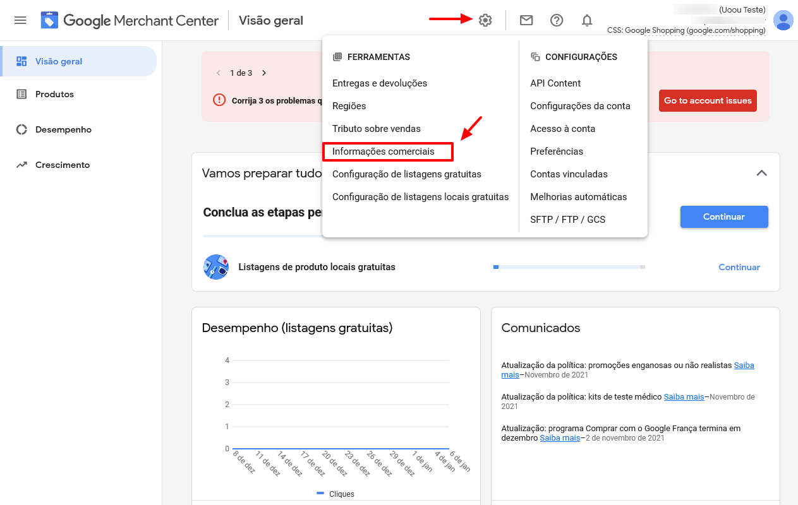The image size is (798, 505).
Task: Click the Cliques chart legend
Action: 336,494
